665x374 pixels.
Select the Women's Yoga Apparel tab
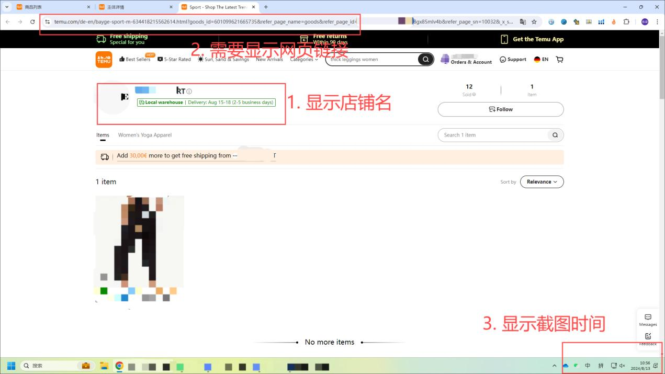point(144,135)
